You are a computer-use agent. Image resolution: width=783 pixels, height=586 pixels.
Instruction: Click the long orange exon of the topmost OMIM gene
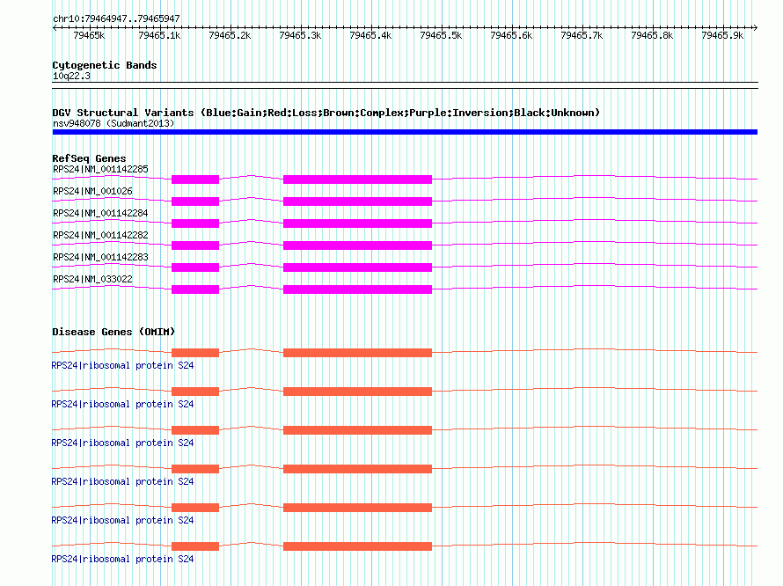tap(357, 353)
